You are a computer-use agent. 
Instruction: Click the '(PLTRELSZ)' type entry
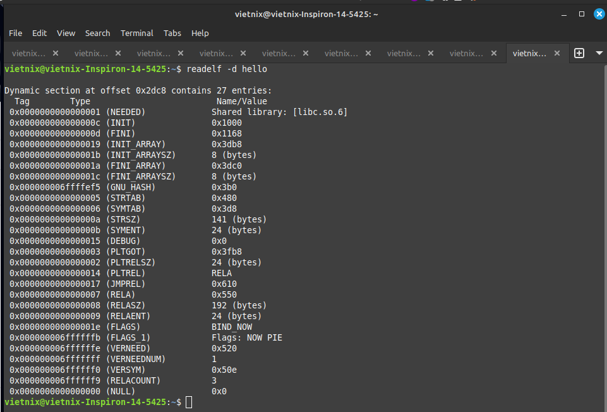[131, 262]
